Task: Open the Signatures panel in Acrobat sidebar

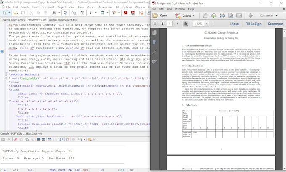Action: click(154, 62)
